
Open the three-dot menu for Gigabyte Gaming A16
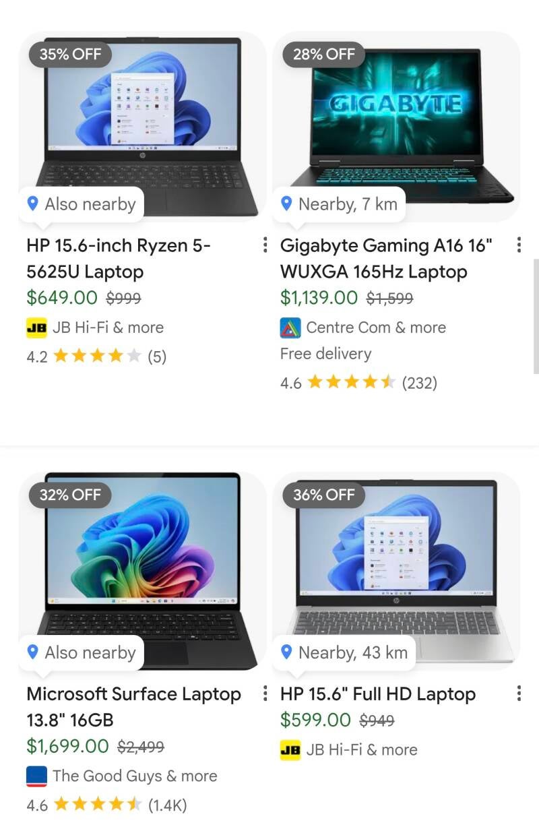click(x=518, y=245)
